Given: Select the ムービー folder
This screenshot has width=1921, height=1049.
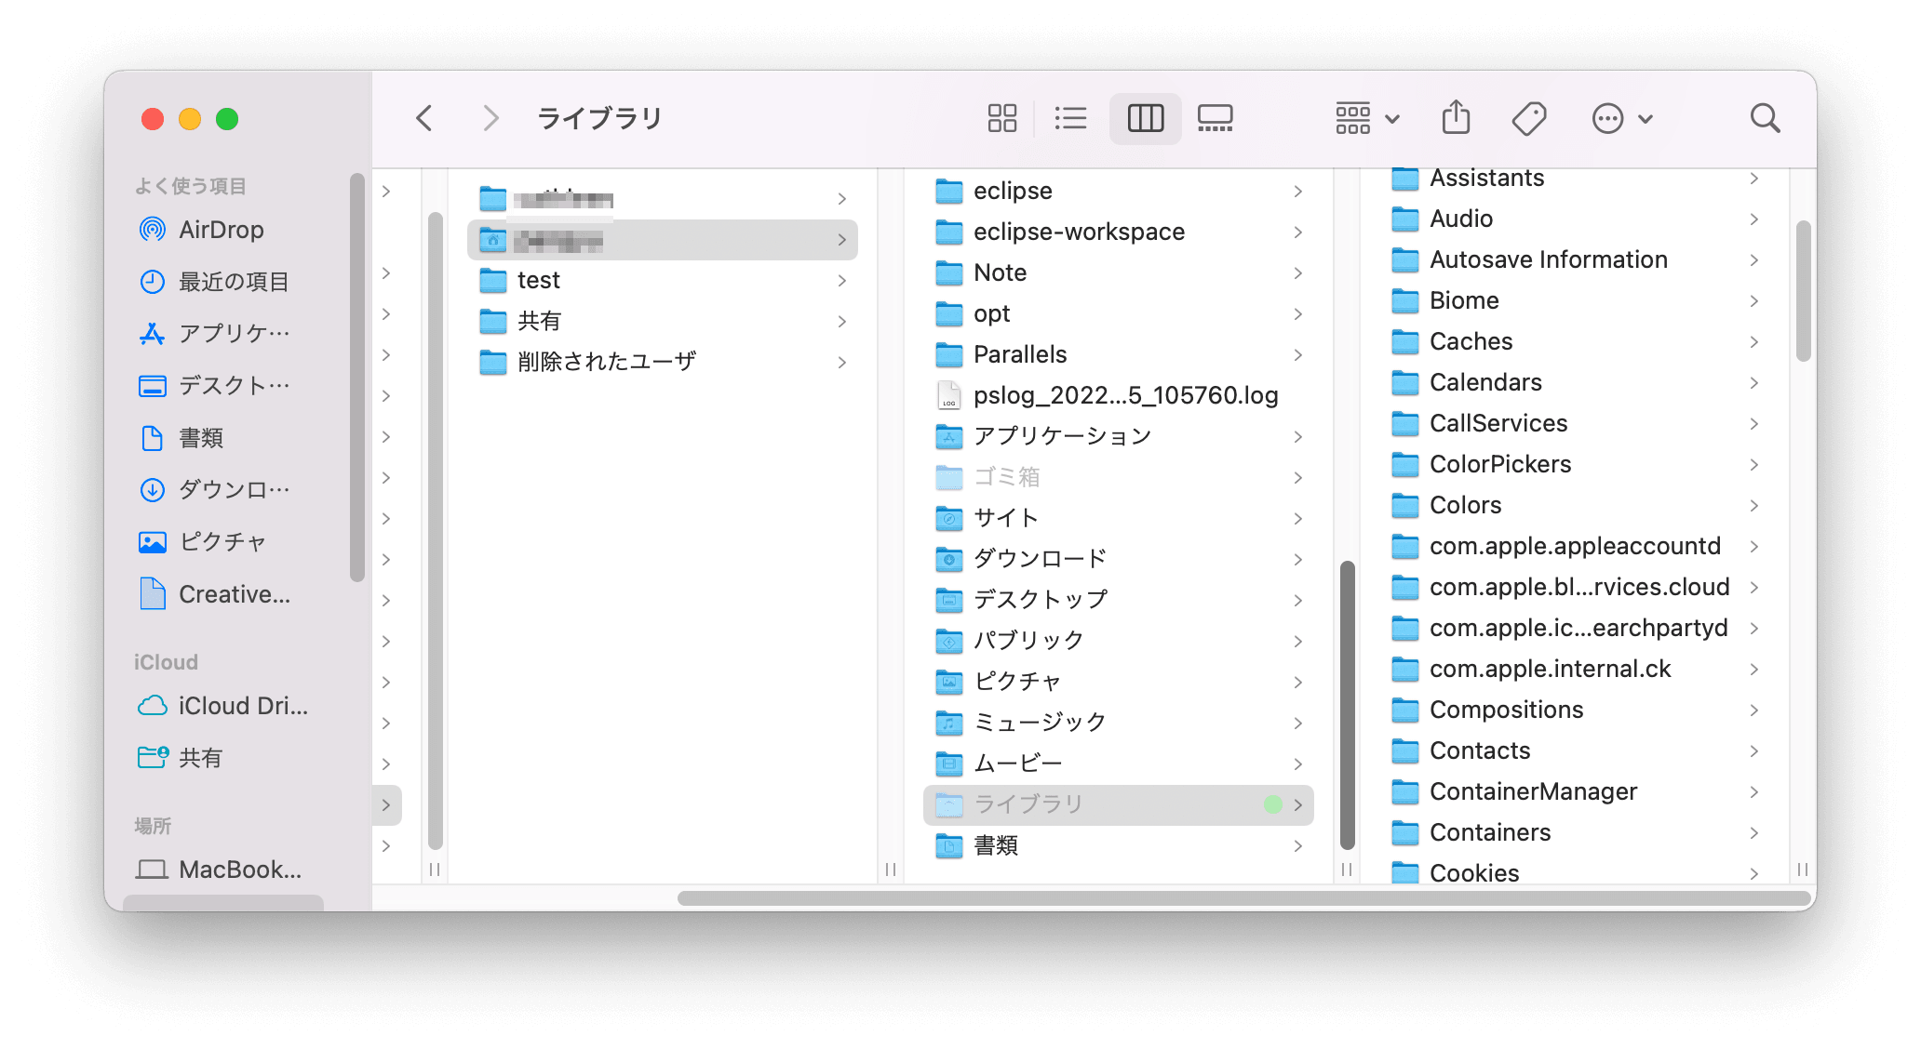Looking at the screenshot, I should [x=1118, y=764].
